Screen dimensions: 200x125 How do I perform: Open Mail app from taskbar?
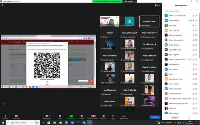tap(61, 122)
